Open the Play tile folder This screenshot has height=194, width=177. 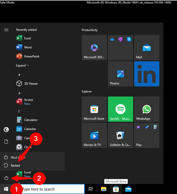coord(147,135)
